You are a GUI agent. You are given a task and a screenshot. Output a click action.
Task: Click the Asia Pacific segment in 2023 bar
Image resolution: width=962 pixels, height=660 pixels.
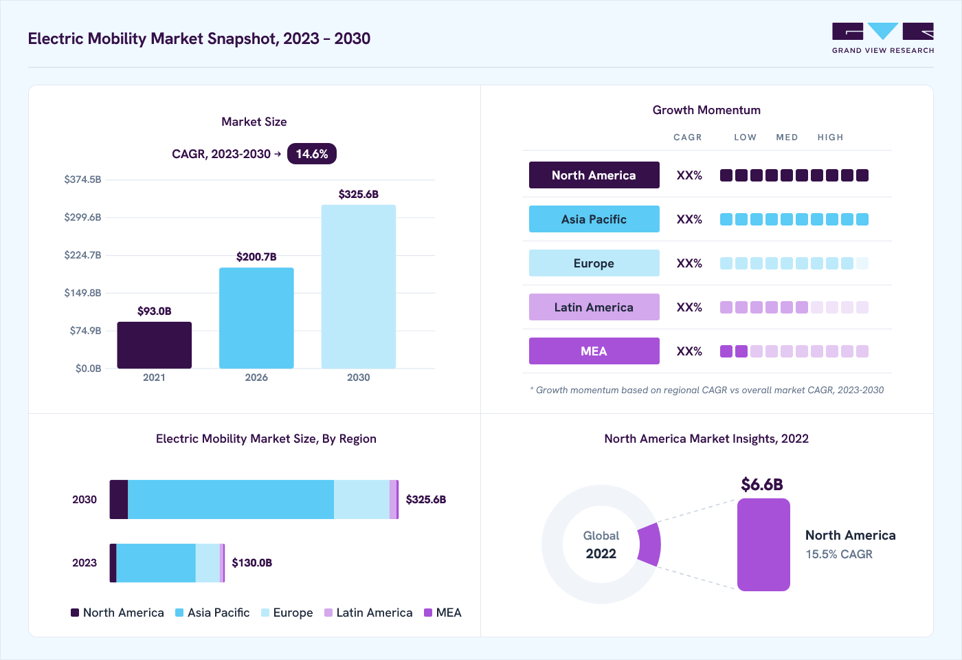(156, 563)
